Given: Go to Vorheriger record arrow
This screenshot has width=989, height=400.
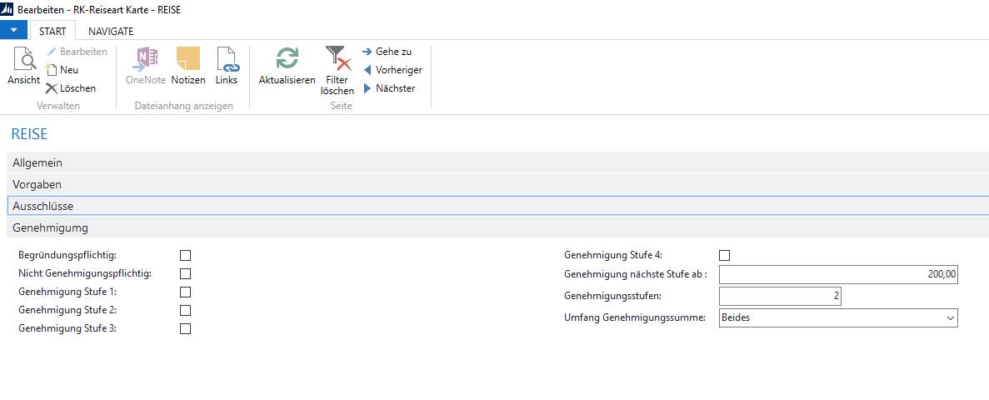Looking at the screenshot, I should click(367, 70).
